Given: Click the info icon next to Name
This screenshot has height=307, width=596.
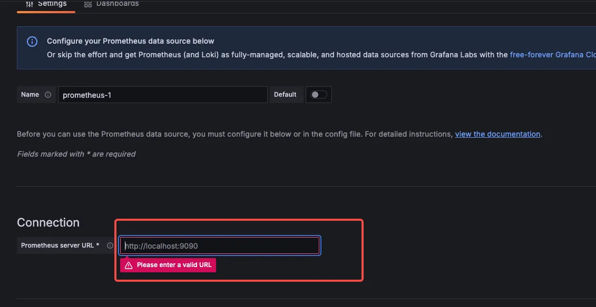Looking at the screenshot, I should [48, 95].
